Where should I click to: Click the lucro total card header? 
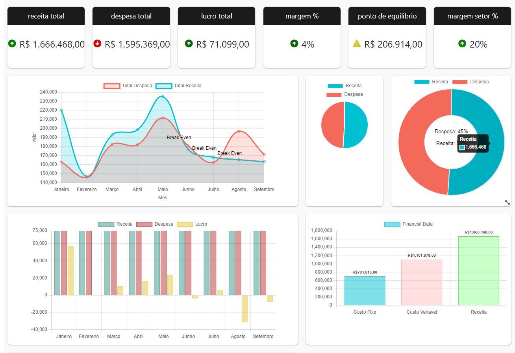pyautogui.click(x=217, y=16)
